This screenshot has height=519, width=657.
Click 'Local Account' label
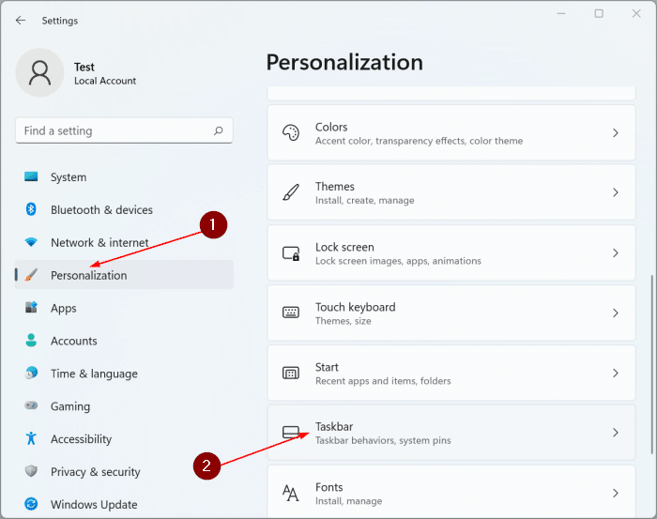click(x=105, y=81)
